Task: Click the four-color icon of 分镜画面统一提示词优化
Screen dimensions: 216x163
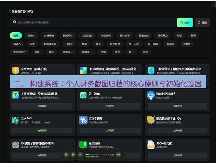Action: coord(83,70)
